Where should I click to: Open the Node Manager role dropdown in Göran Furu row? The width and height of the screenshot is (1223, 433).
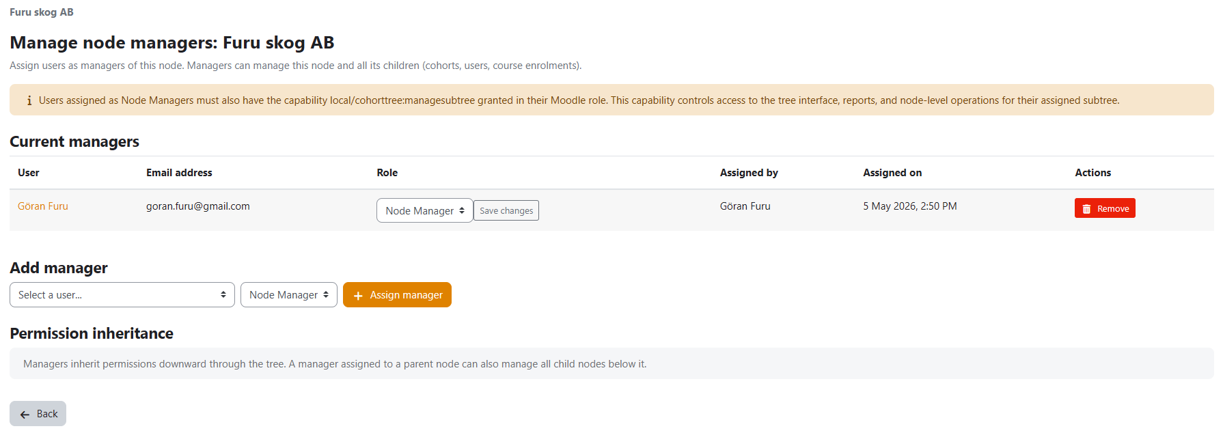point(424,210)
